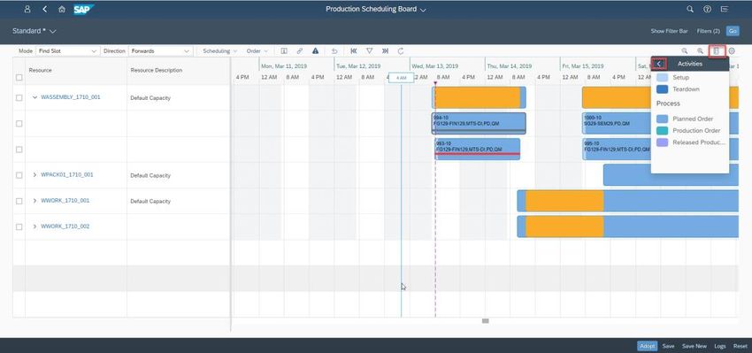
Task: Open the Direction Forwards dropdown
Action: [161, 50]
